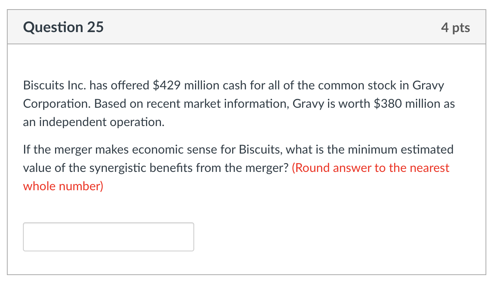Click the Question 25 heading
The width and height of the screenshot is (497, 285).
coord(63,28)
